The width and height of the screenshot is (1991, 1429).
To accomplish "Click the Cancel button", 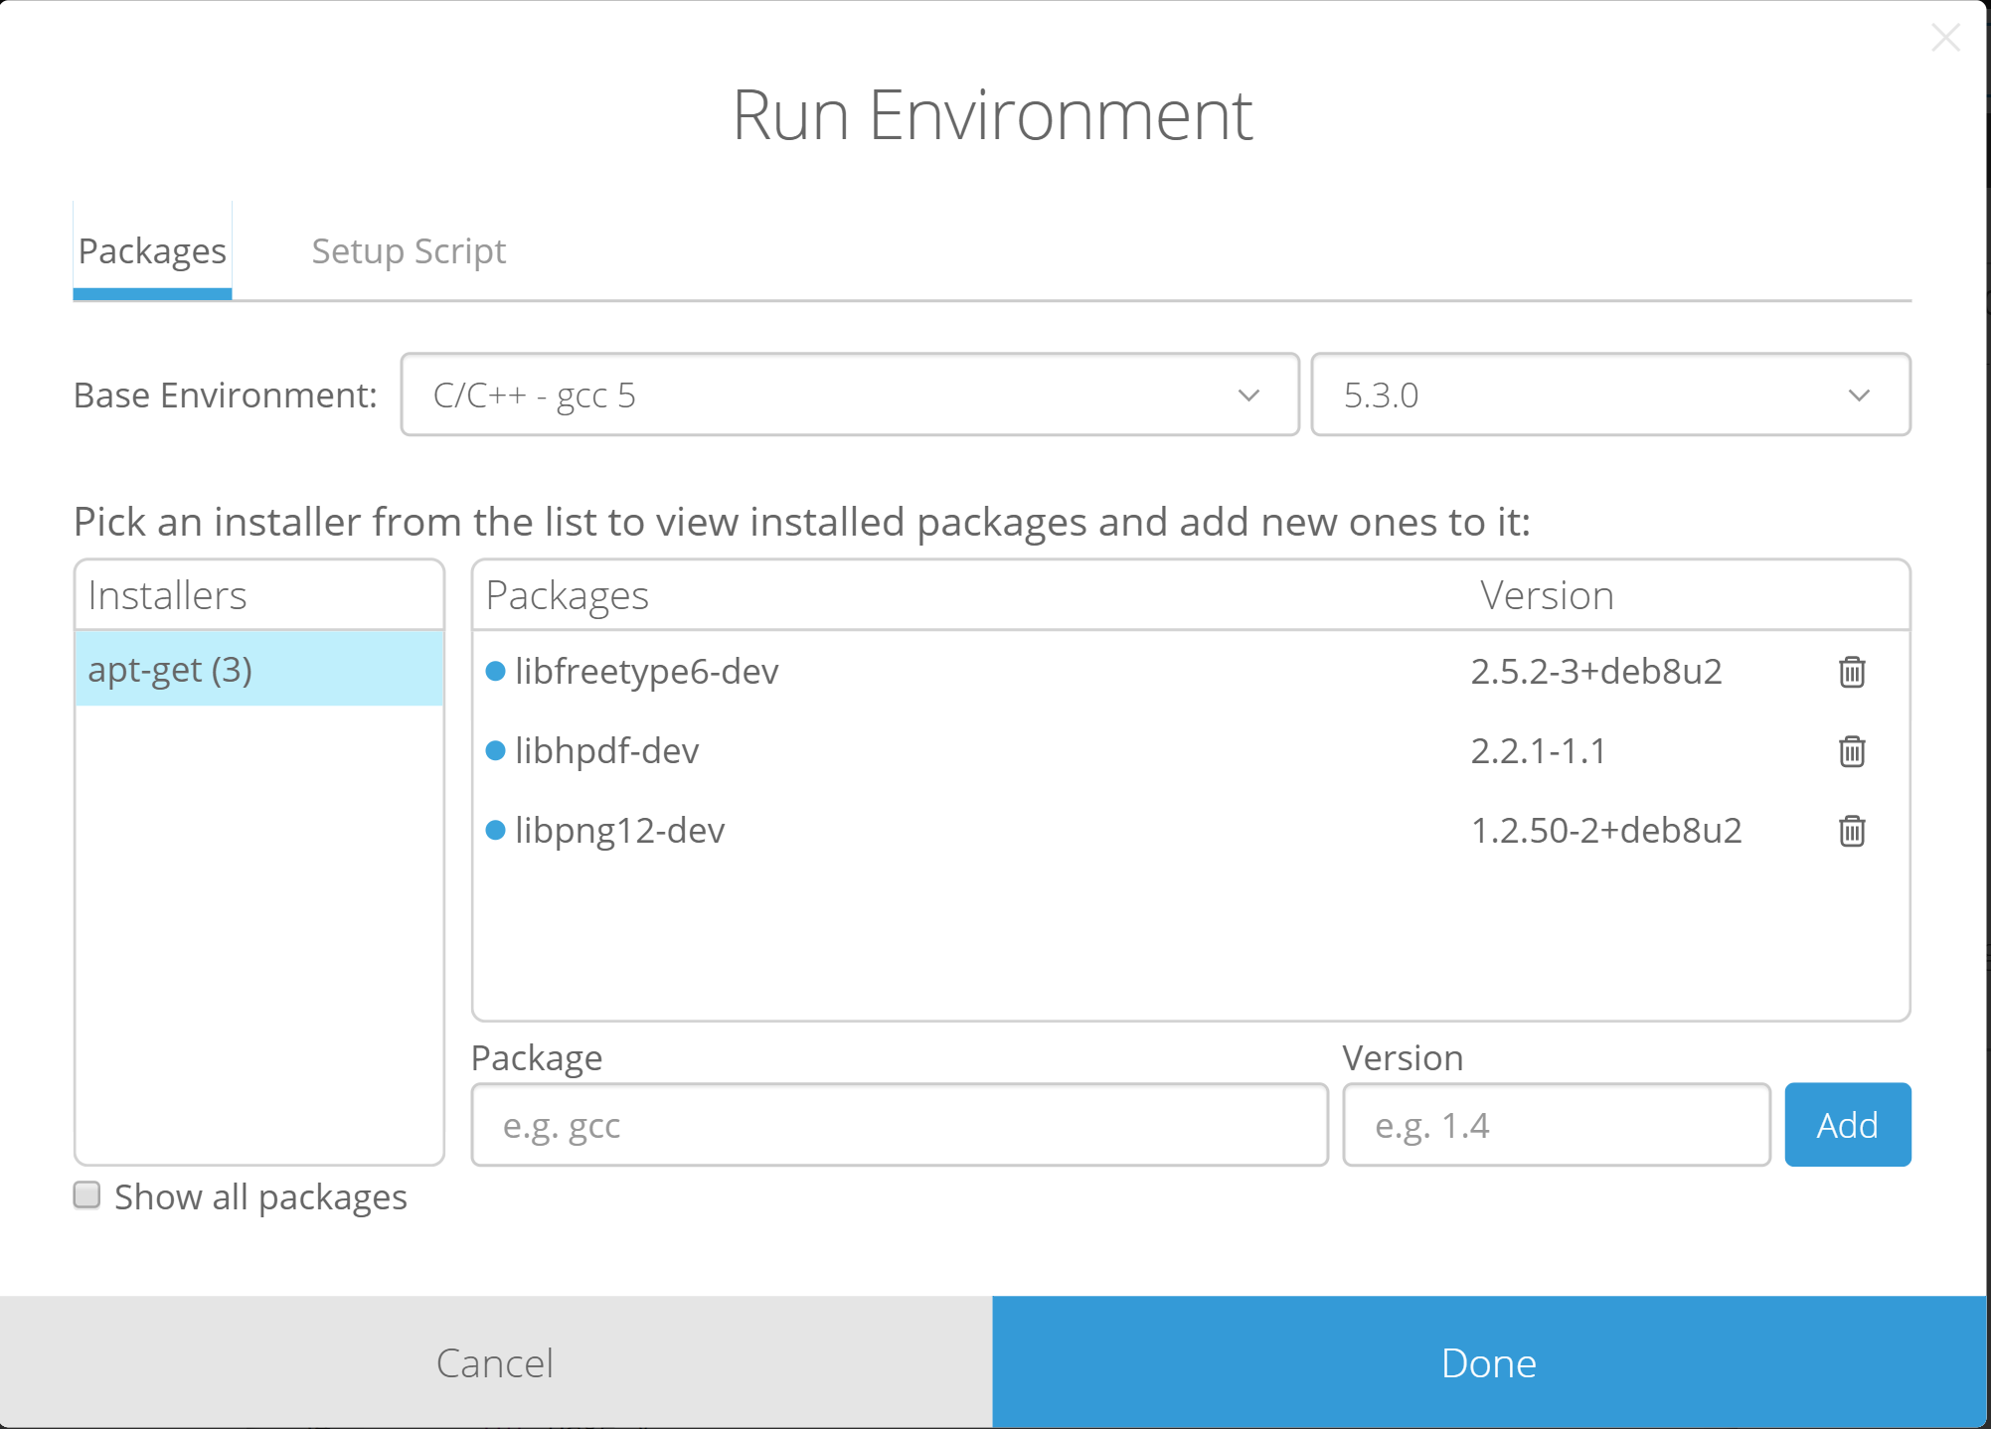I will (x=495, y=1362).
